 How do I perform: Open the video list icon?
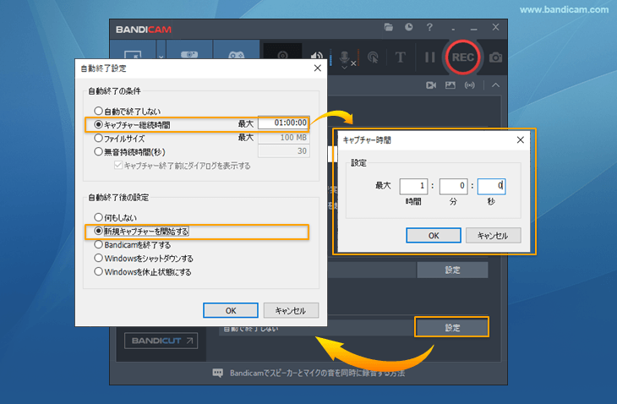click(x=431, y=85)
